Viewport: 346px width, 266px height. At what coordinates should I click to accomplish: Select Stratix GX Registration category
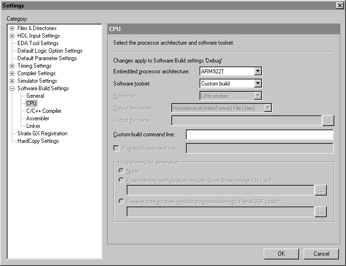[x=42, y=133]
